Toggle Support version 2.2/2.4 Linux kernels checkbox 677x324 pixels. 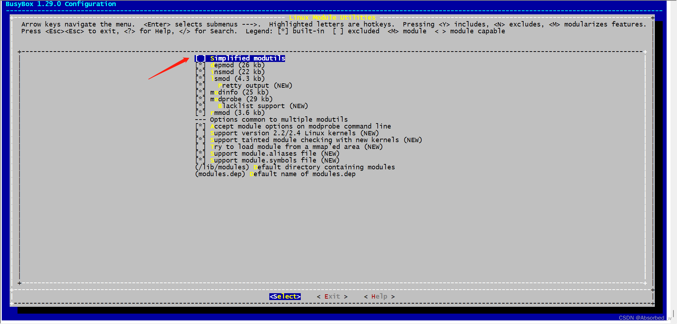pyautogui.click(x=200, y=133)
